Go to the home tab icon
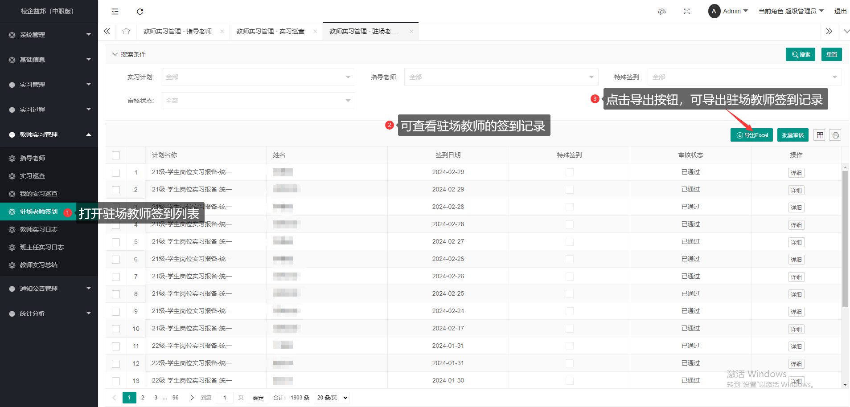 click(126, 31)
